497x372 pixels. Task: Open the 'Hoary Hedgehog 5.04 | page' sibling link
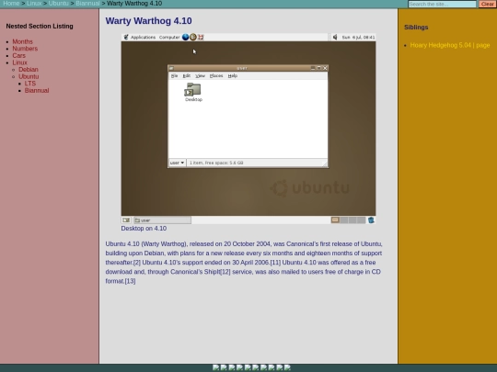(x=450, y=45)
